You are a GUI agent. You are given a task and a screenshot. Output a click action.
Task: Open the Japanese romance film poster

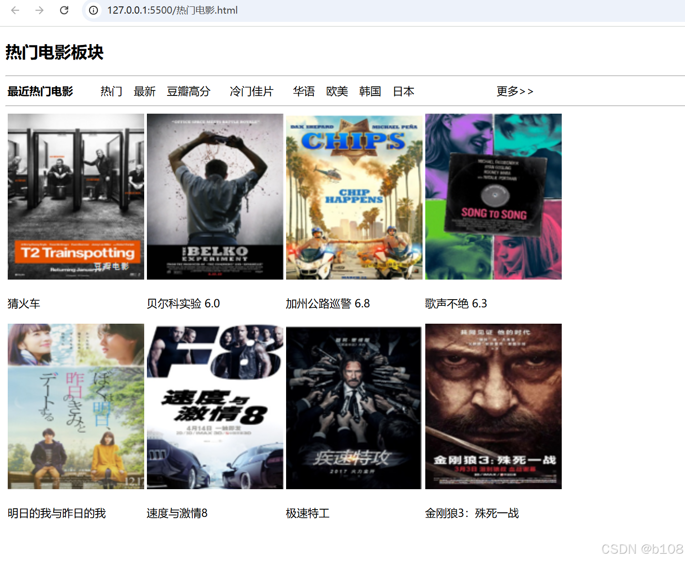[76, 406]
